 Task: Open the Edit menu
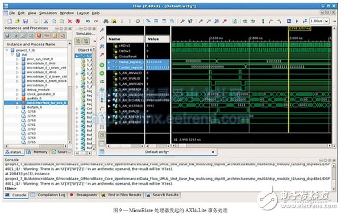[x=21, y=13]
